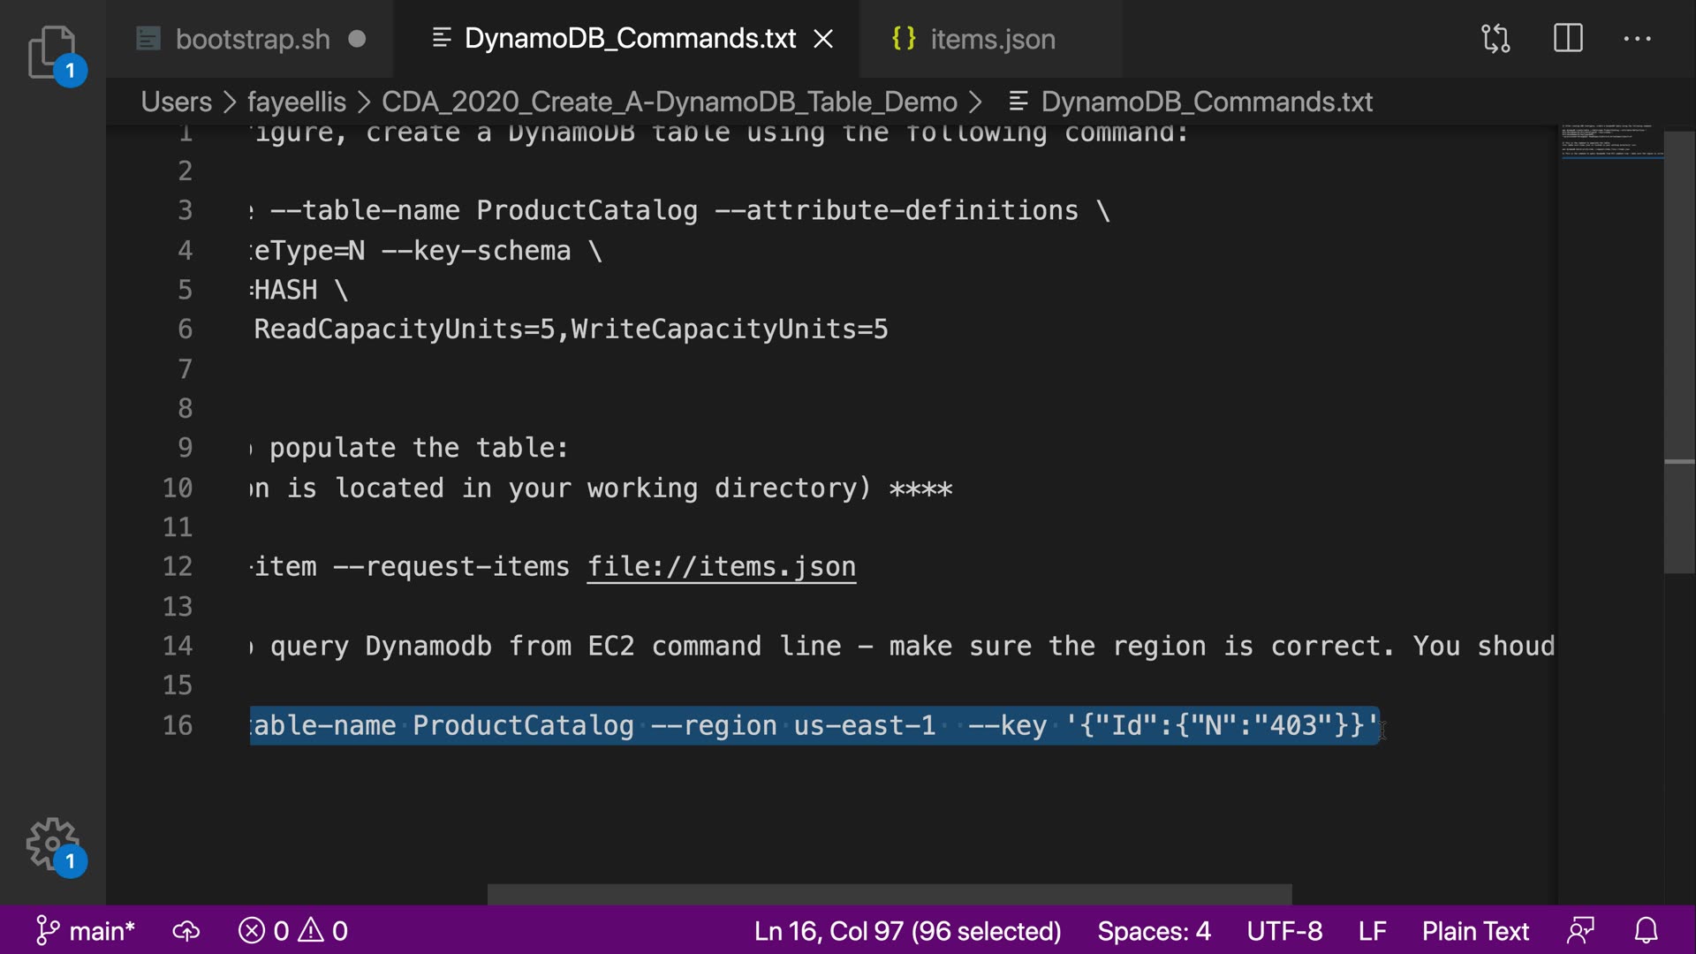Click the Open Changes compare icon
1696x954 pixels.
click(x=1495, y=39)
